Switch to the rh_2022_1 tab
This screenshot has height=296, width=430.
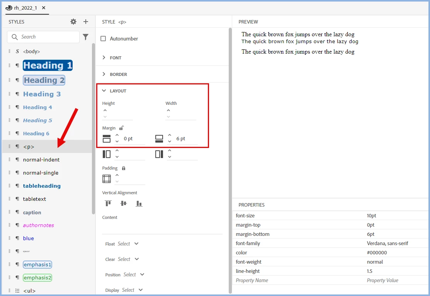tap(25, 8)
